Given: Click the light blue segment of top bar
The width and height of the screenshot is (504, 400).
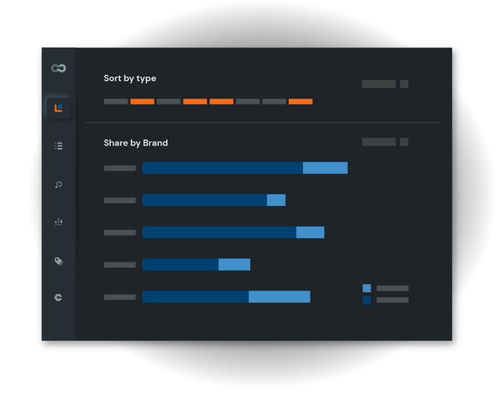Looking at the screenshot, I should coord(325,168).
